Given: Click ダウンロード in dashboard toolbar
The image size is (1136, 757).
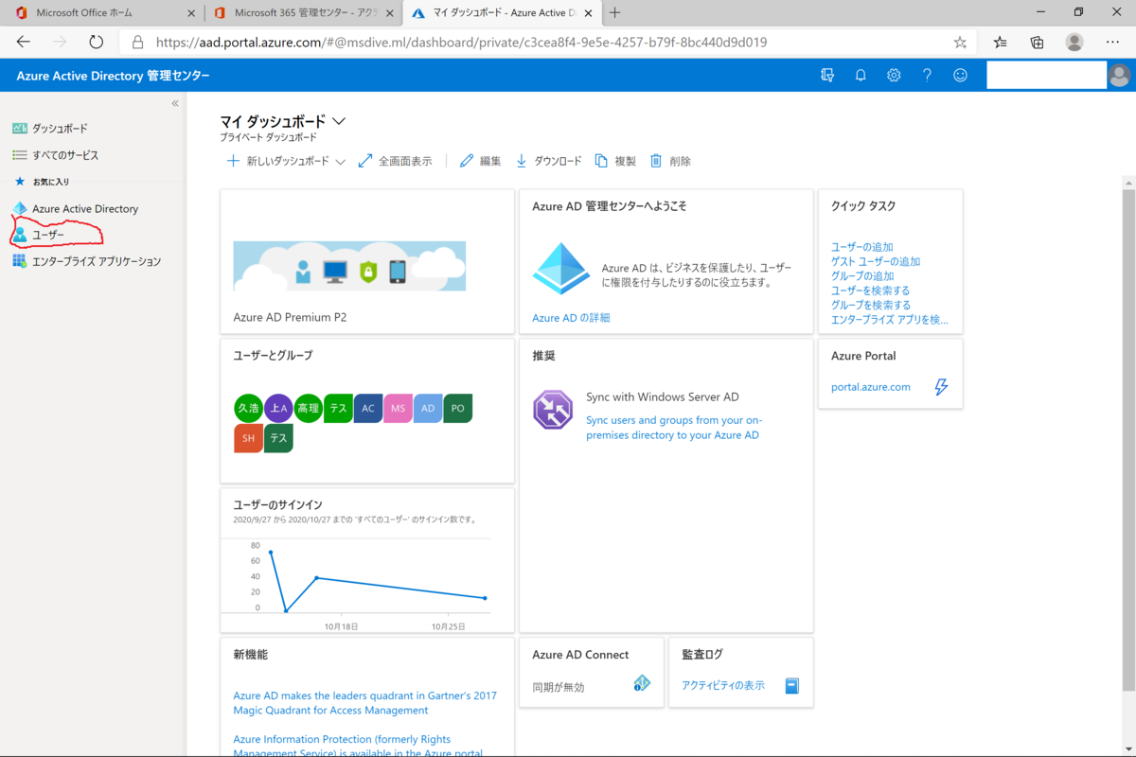Looking at the screenshot, I should 548,161.
